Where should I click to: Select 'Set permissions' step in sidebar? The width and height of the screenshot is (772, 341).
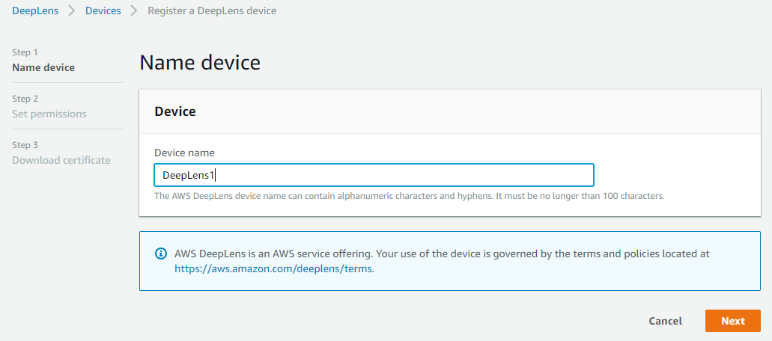(49, 114)
